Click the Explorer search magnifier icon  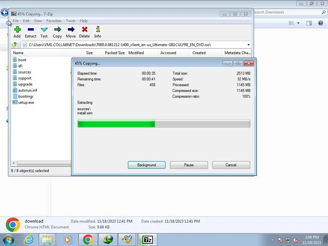(324, 12)
